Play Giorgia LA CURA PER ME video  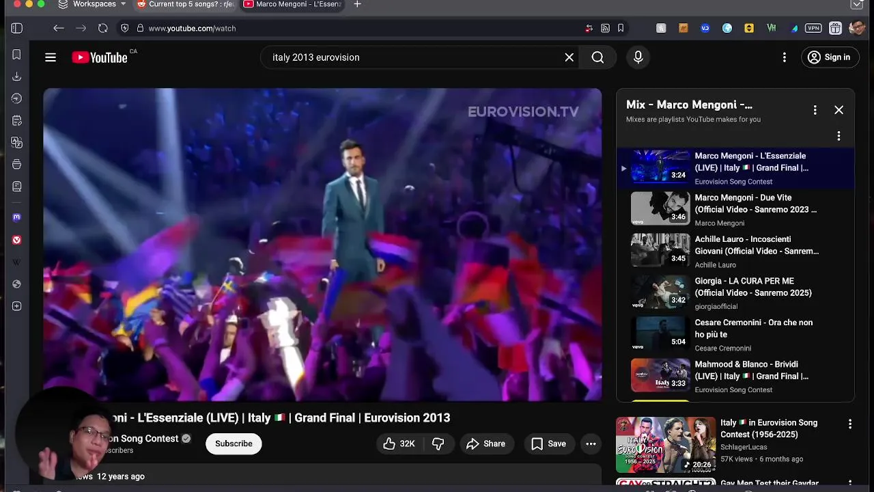pyautogui.click(x=735, y=293)
